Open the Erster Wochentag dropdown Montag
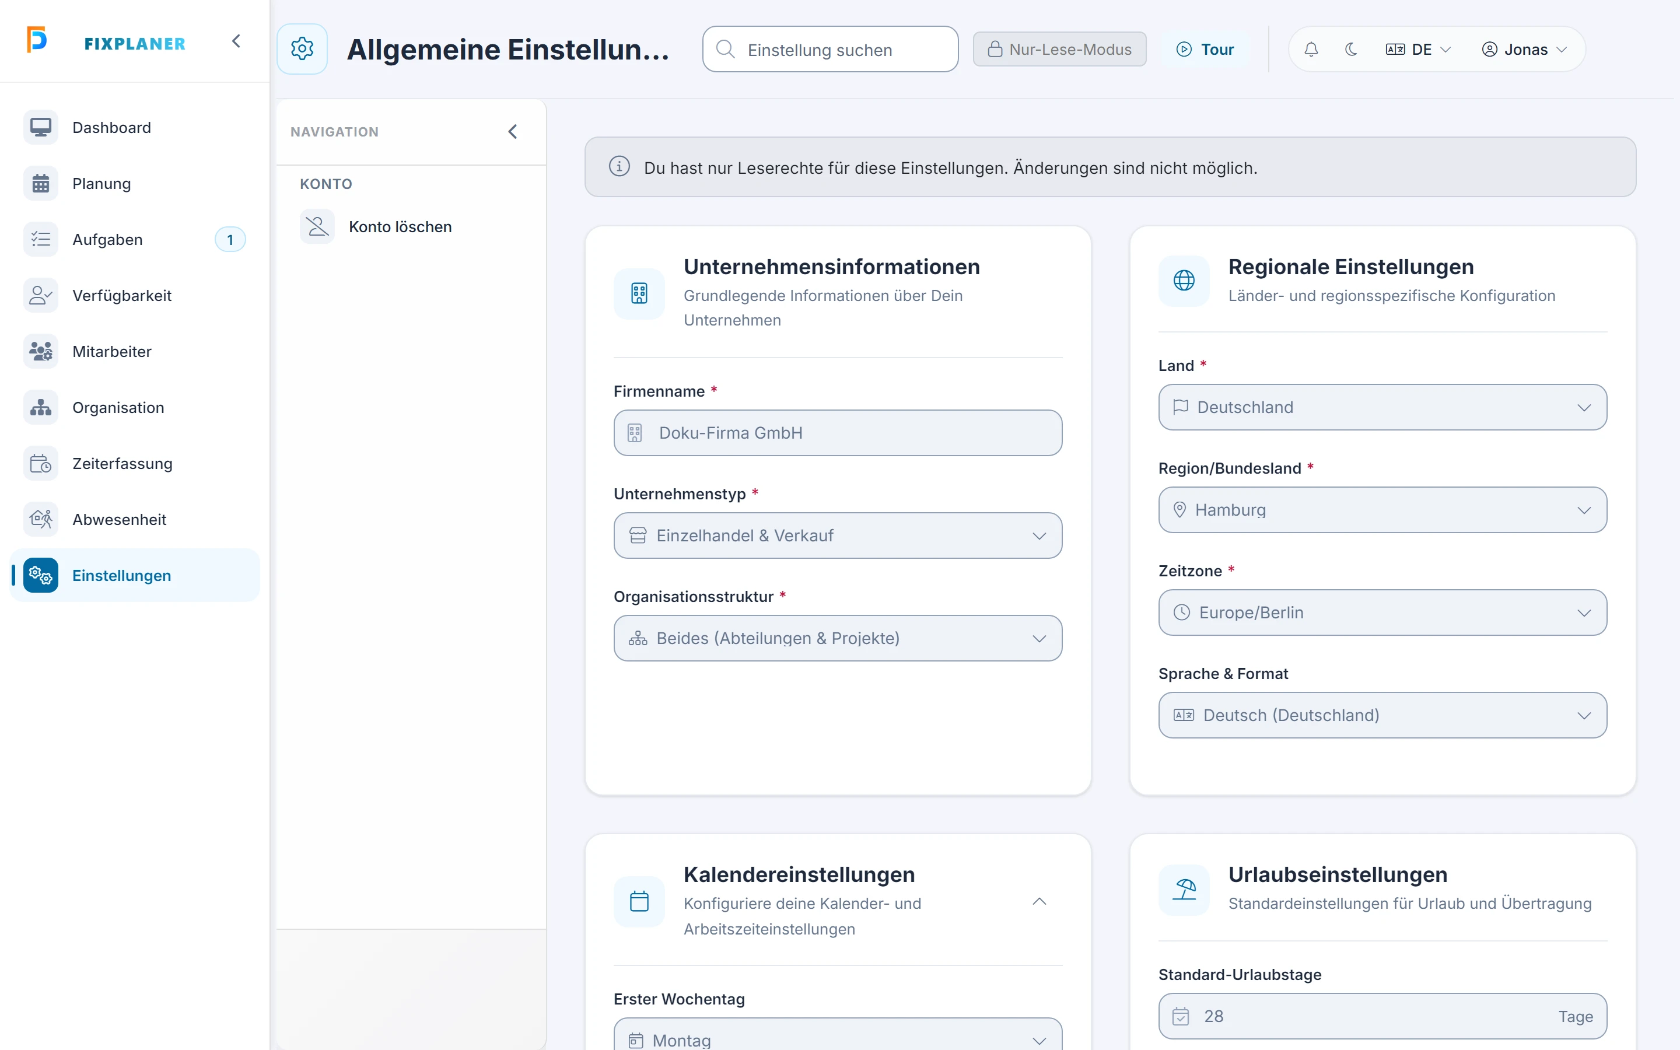The image size is (1680, 1050). click(837, 1035)
